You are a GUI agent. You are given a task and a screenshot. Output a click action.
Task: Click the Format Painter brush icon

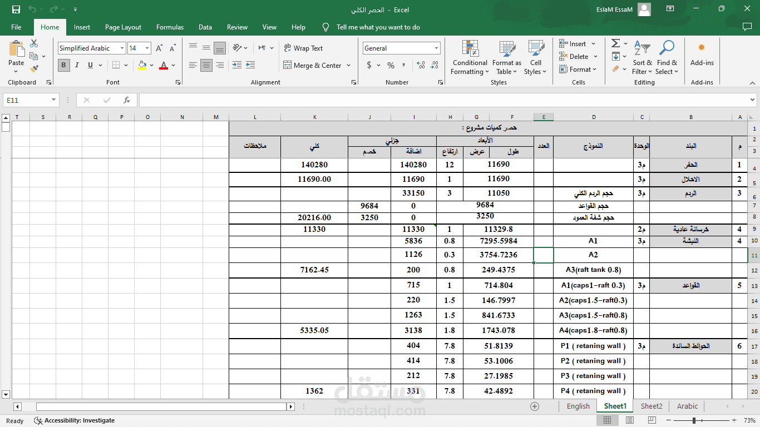[x=34, y=69]
